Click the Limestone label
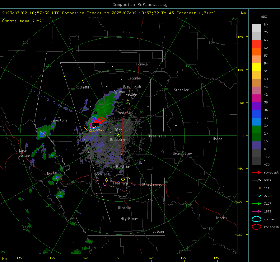 click(59, 120)
